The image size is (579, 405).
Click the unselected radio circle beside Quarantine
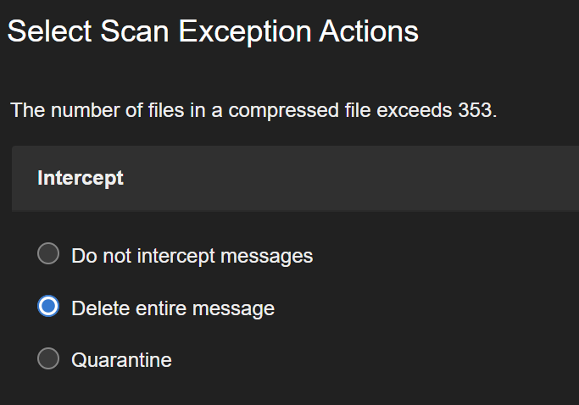coord(49,359)
